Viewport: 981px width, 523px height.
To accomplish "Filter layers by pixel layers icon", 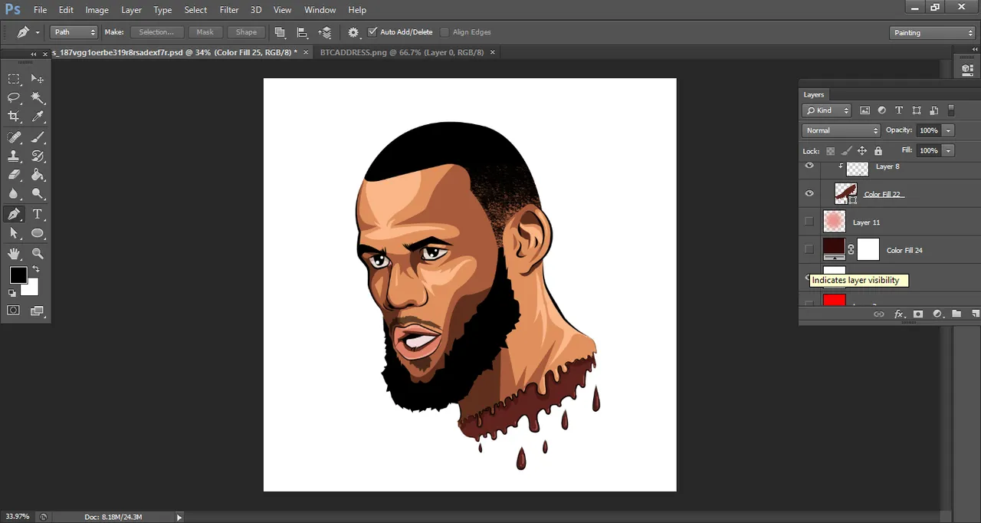I will 865,110.
